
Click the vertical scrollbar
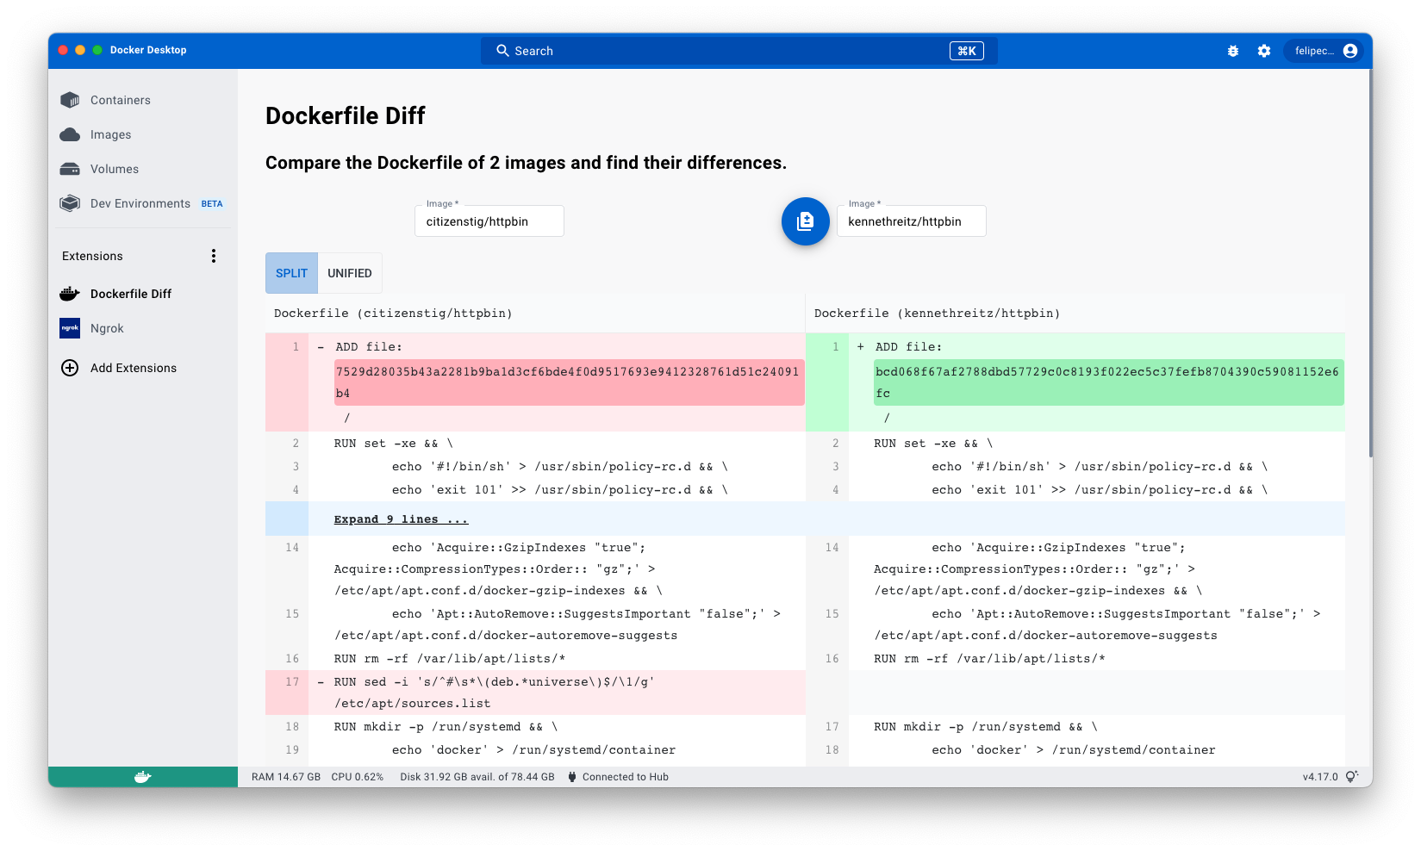(1370, 263)
